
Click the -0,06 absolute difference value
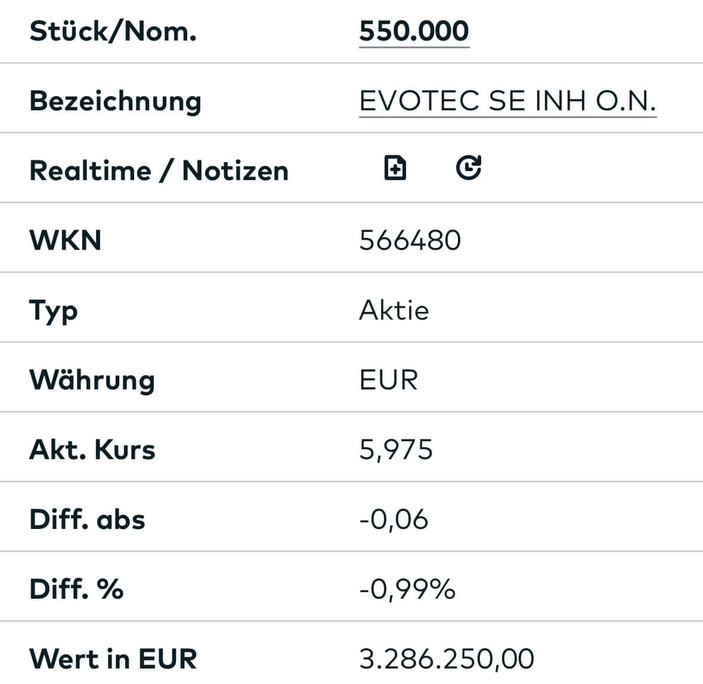[394, 519]
